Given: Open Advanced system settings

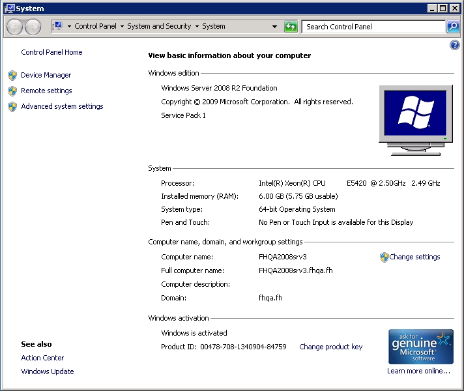Looking at the screenshot, I should click(x=62, y=107).
